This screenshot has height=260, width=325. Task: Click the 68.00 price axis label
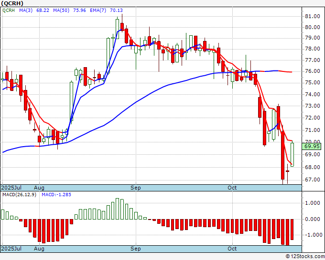click(x=313, y=167)
